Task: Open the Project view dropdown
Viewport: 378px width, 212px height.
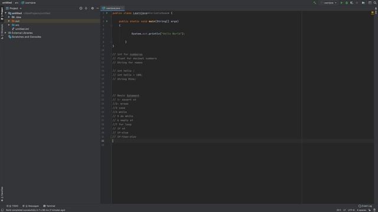Action: [14, 8]
